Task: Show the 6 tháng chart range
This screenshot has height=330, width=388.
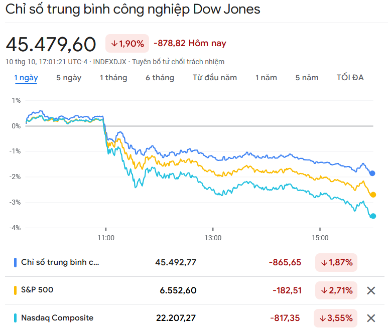Action: (160, 78)
